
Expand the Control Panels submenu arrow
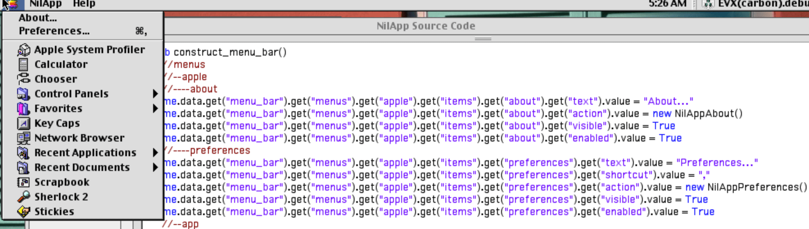tap(155, 94)
